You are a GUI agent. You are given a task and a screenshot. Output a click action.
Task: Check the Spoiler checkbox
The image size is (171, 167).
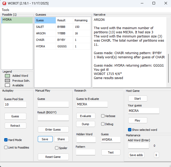click(x=57, y=148)
